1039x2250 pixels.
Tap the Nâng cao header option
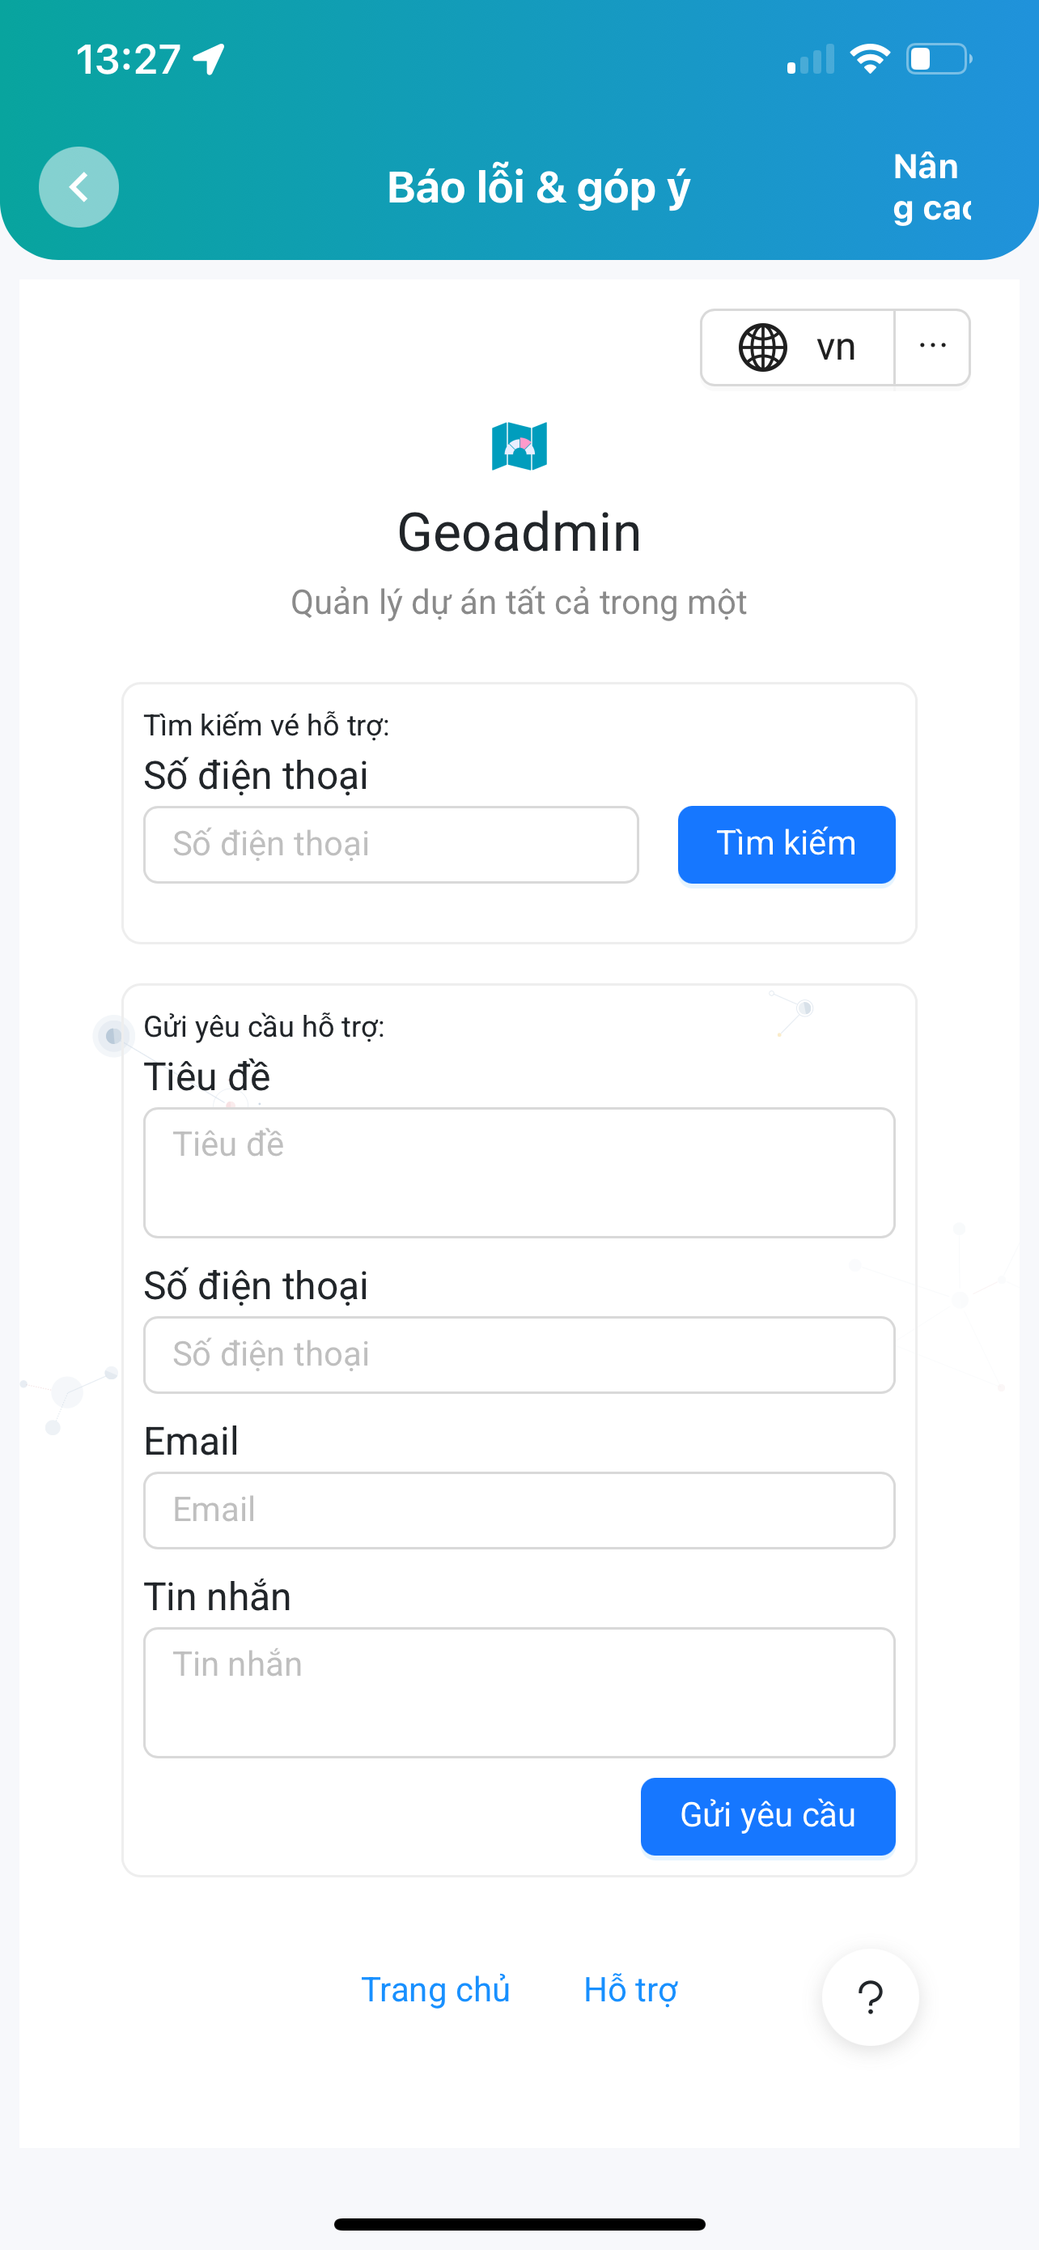coord(931,187)
